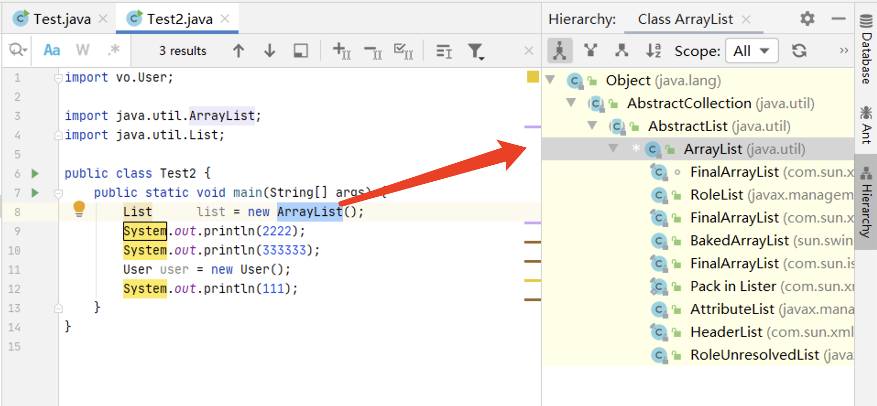Toggle Regex search option
The image size is (877, 406).
point(114,50)
